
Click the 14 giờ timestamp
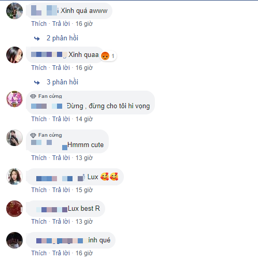coord(84,119)
